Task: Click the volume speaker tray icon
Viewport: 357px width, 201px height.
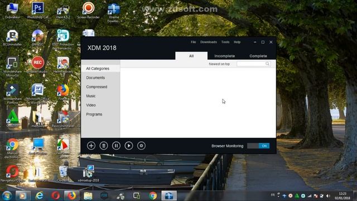Action: point(328,196)
